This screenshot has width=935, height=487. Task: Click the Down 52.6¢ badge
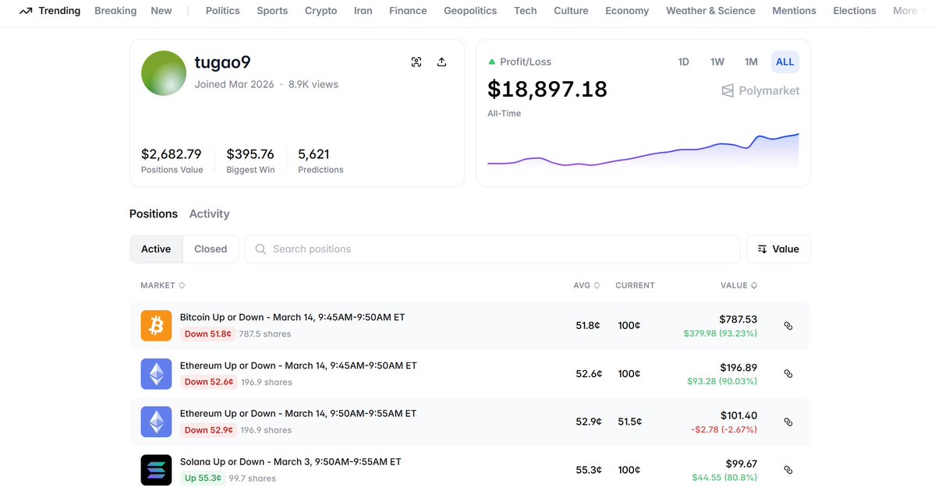pos(209,382)
